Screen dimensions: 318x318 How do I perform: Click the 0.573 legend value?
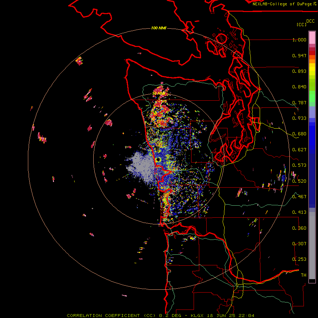pos(299,165)
